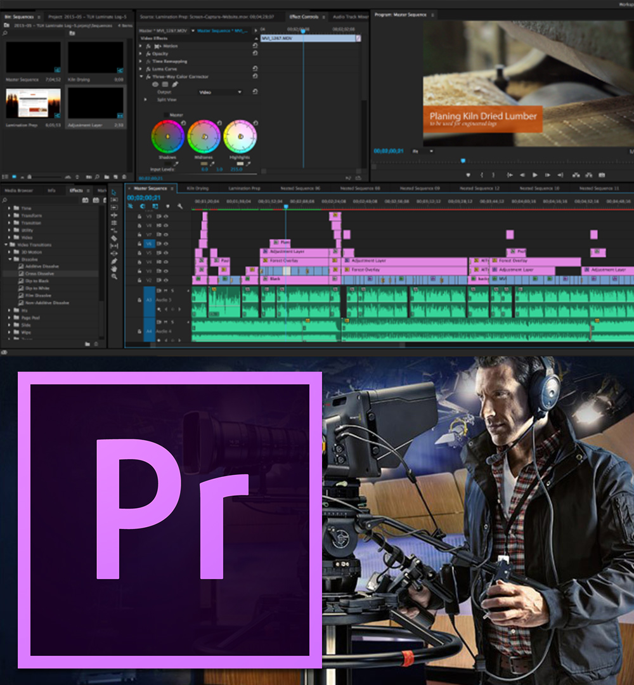Pick Highlights eyedropper below color wheel
634x685 pixels.
pos(248,164)
